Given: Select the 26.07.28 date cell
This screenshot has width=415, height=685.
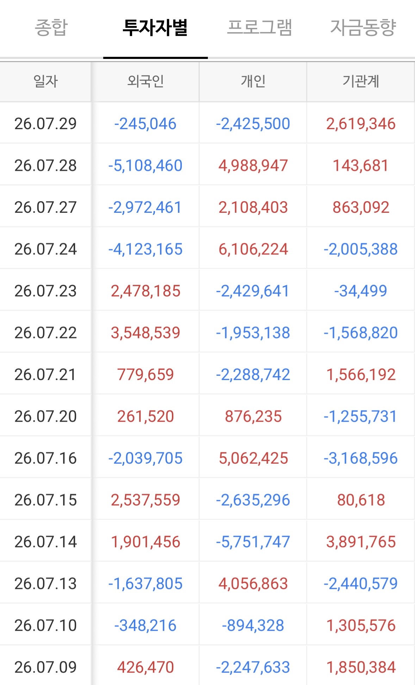Looking at the screenshot, I should [x=45, y=166].
